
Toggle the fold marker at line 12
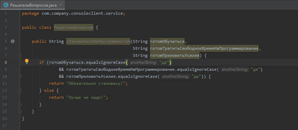coord(20,90)
